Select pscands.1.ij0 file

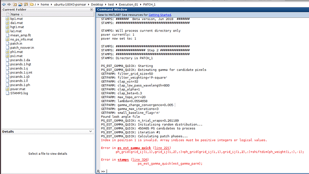(x=20, y=76)
